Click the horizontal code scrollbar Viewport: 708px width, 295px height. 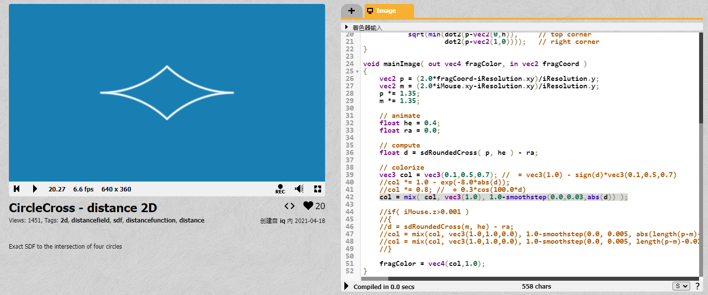click(x=374, y=279)
